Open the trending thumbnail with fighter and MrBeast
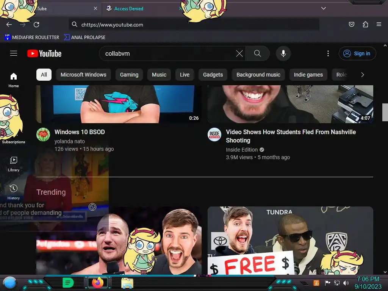Viewport: 388px width, 291px height. (x=119, y=241)
